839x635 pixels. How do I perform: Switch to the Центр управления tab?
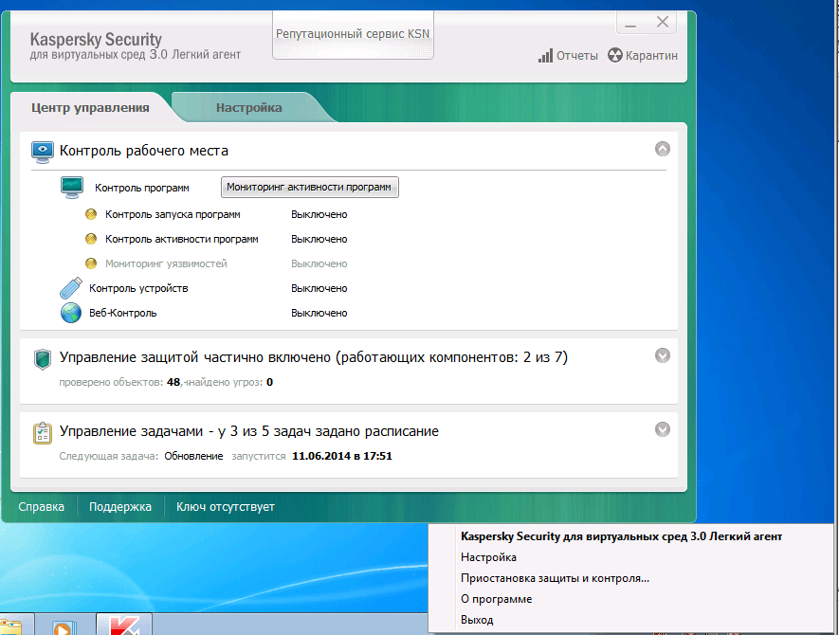tap(90, 107)
